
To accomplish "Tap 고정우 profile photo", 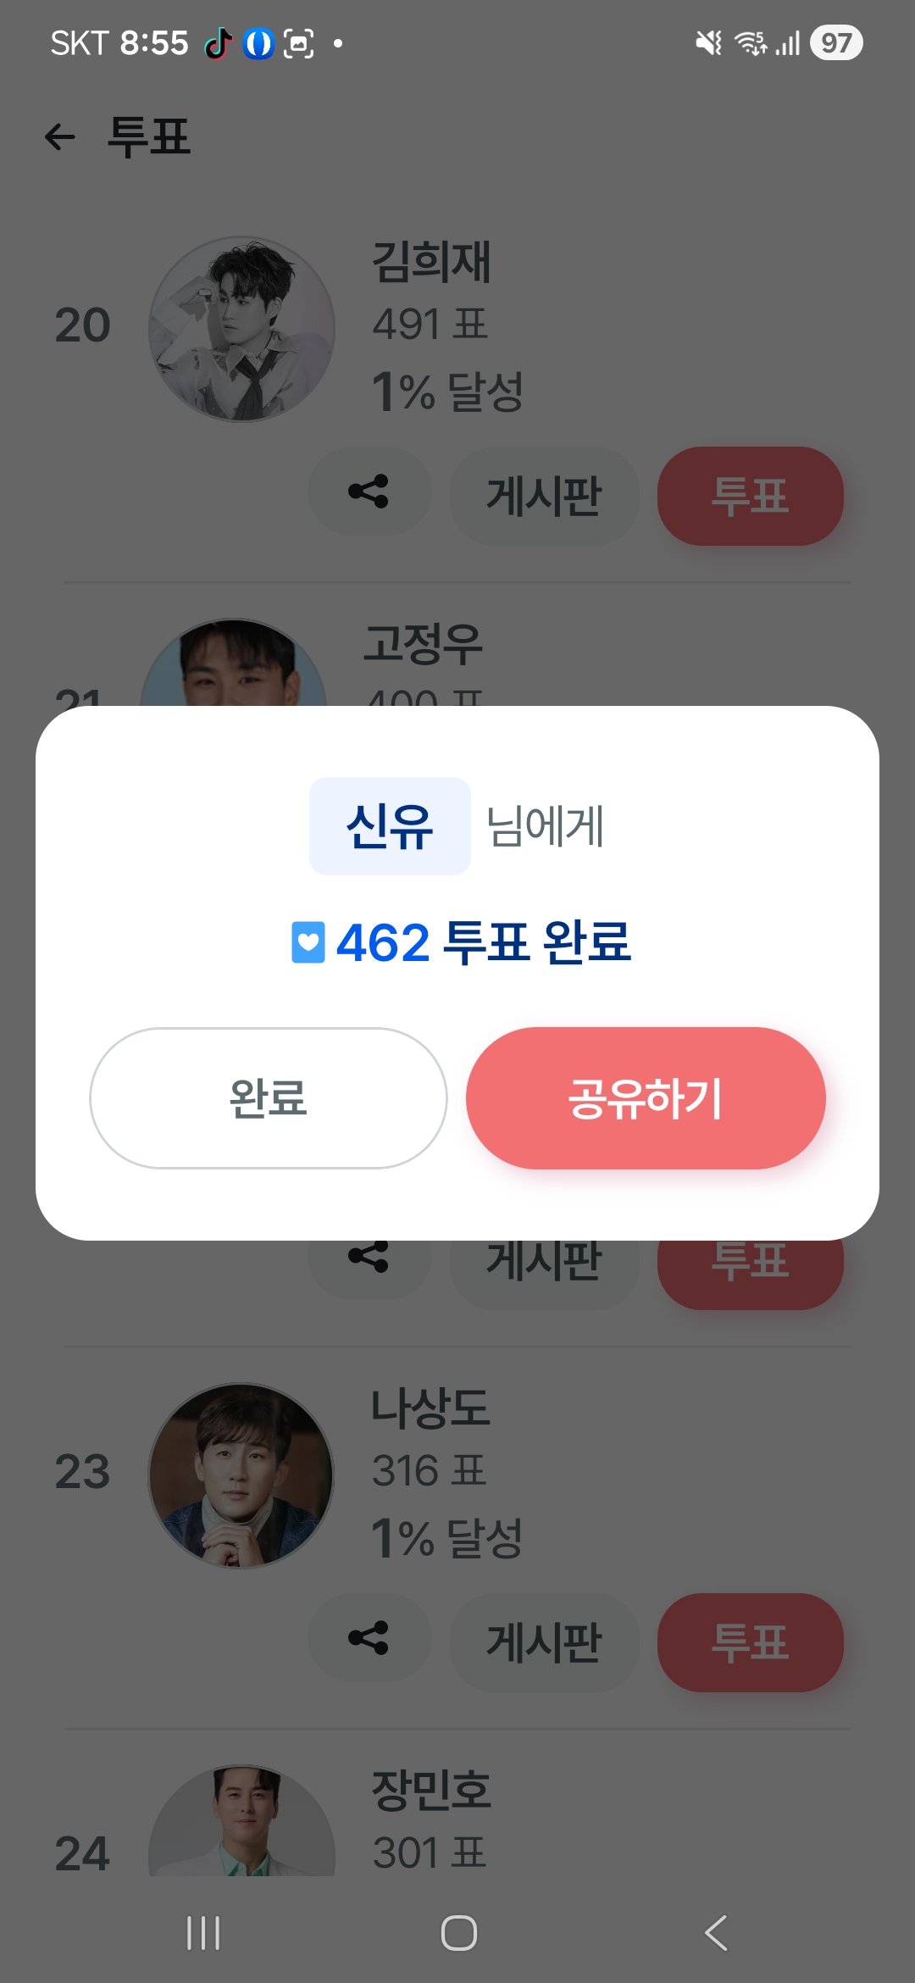I will [234, 664].
